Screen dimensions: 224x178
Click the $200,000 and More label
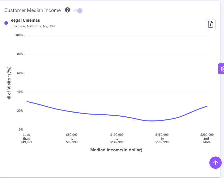(x=207, y=138)
